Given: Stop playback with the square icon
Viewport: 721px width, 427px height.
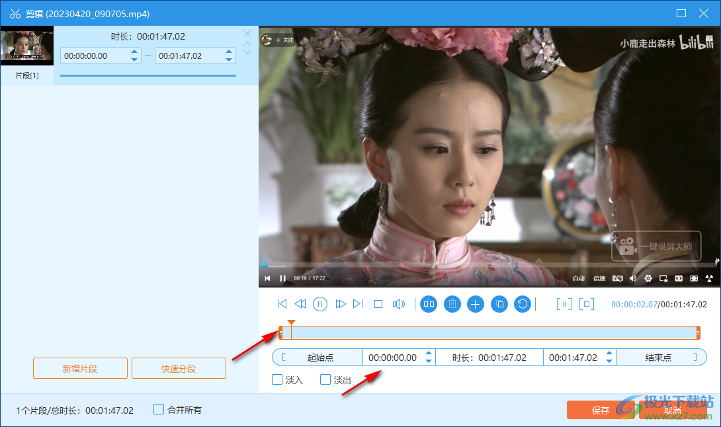Looking at the screenshot, I should click(378, 304).
